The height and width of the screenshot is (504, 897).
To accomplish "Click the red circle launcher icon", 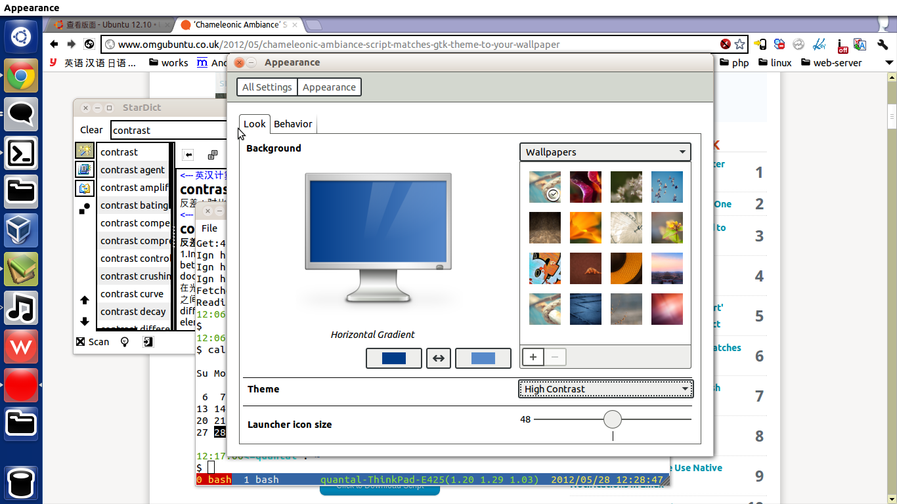I will [21, 386].
